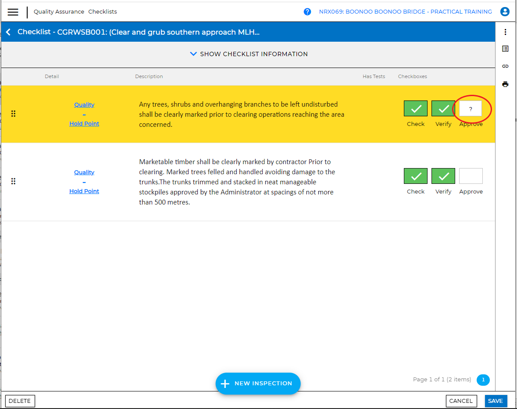Expand Show Checklist Information section

(x=249, y=54)
